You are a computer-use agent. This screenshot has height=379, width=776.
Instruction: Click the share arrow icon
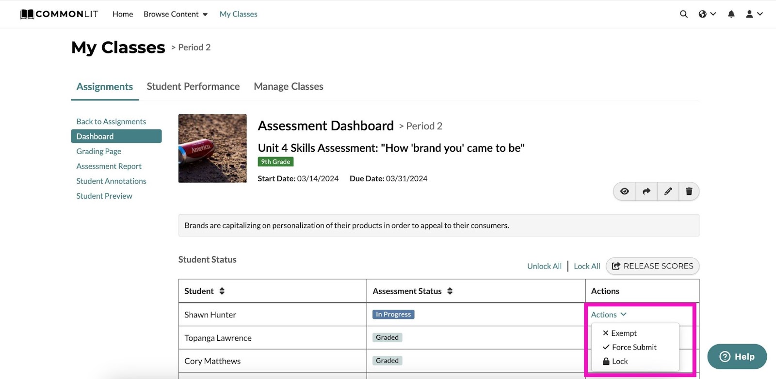click(647, 191)
